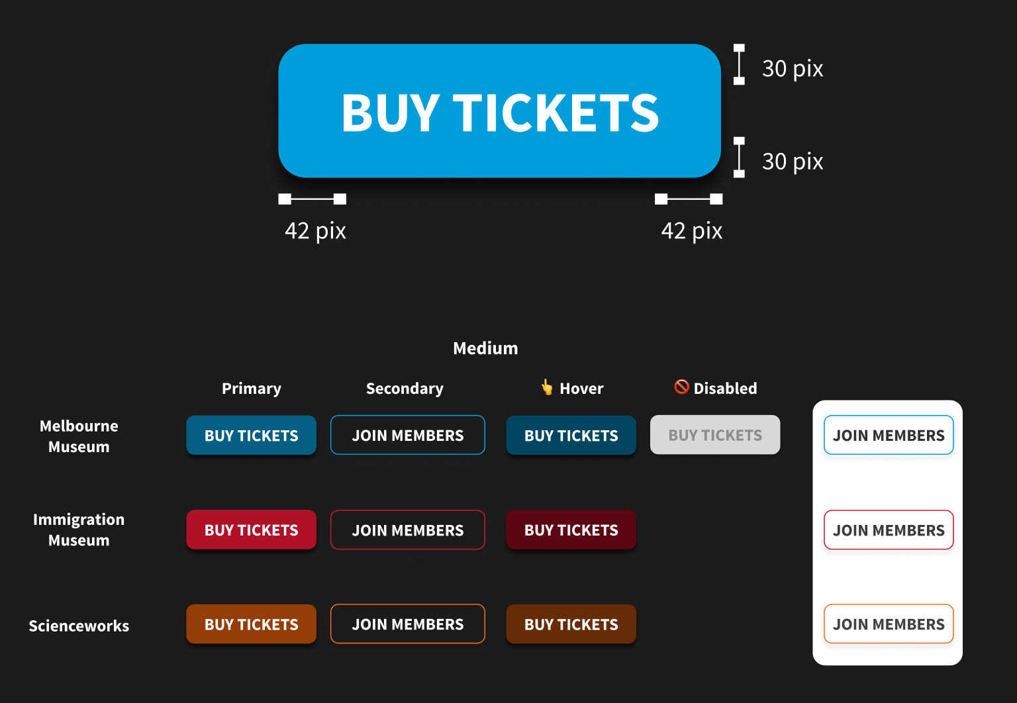1017x703 pixels.
Task: Click the red-outlined JOIN MEMBERS on white card
Action: pyautogui.click(x=889, y=530)
